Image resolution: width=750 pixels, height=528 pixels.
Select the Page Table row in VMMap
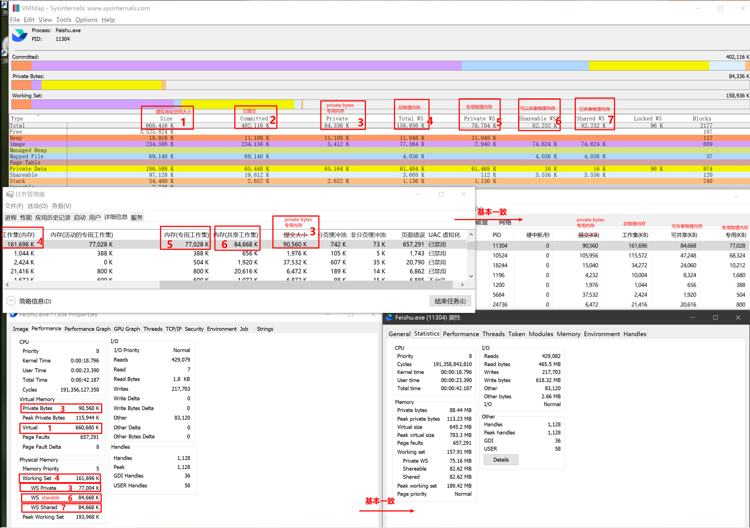(x=379, y=163)
